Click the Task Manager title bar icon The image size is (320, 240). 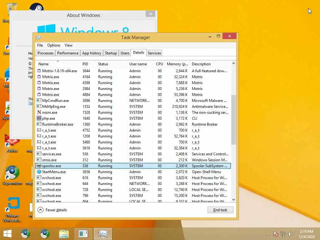pyautogui.click(x=38, y=37)
